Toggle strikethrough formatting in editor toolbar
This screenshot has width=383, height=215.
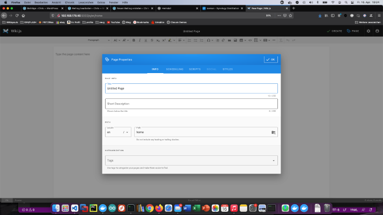pyautogui.click(x=152, y=40)
